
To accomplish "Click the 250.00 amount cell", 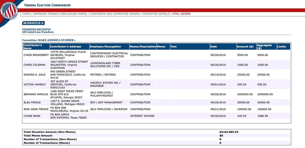I will coord(242,84).
